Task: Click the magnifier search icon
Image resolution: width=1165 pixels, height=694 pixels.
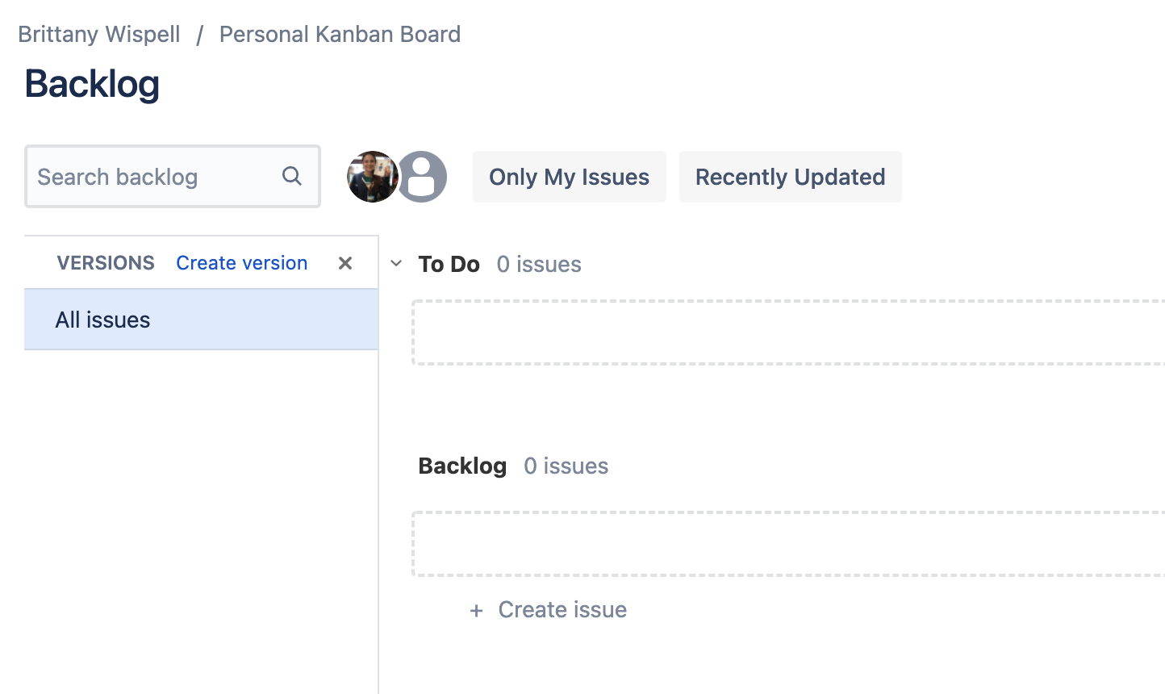Action: 292,176
